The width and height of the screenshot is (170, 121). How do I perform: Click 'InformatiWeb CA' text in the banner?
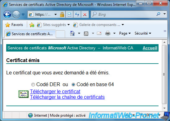click(118, 48)
